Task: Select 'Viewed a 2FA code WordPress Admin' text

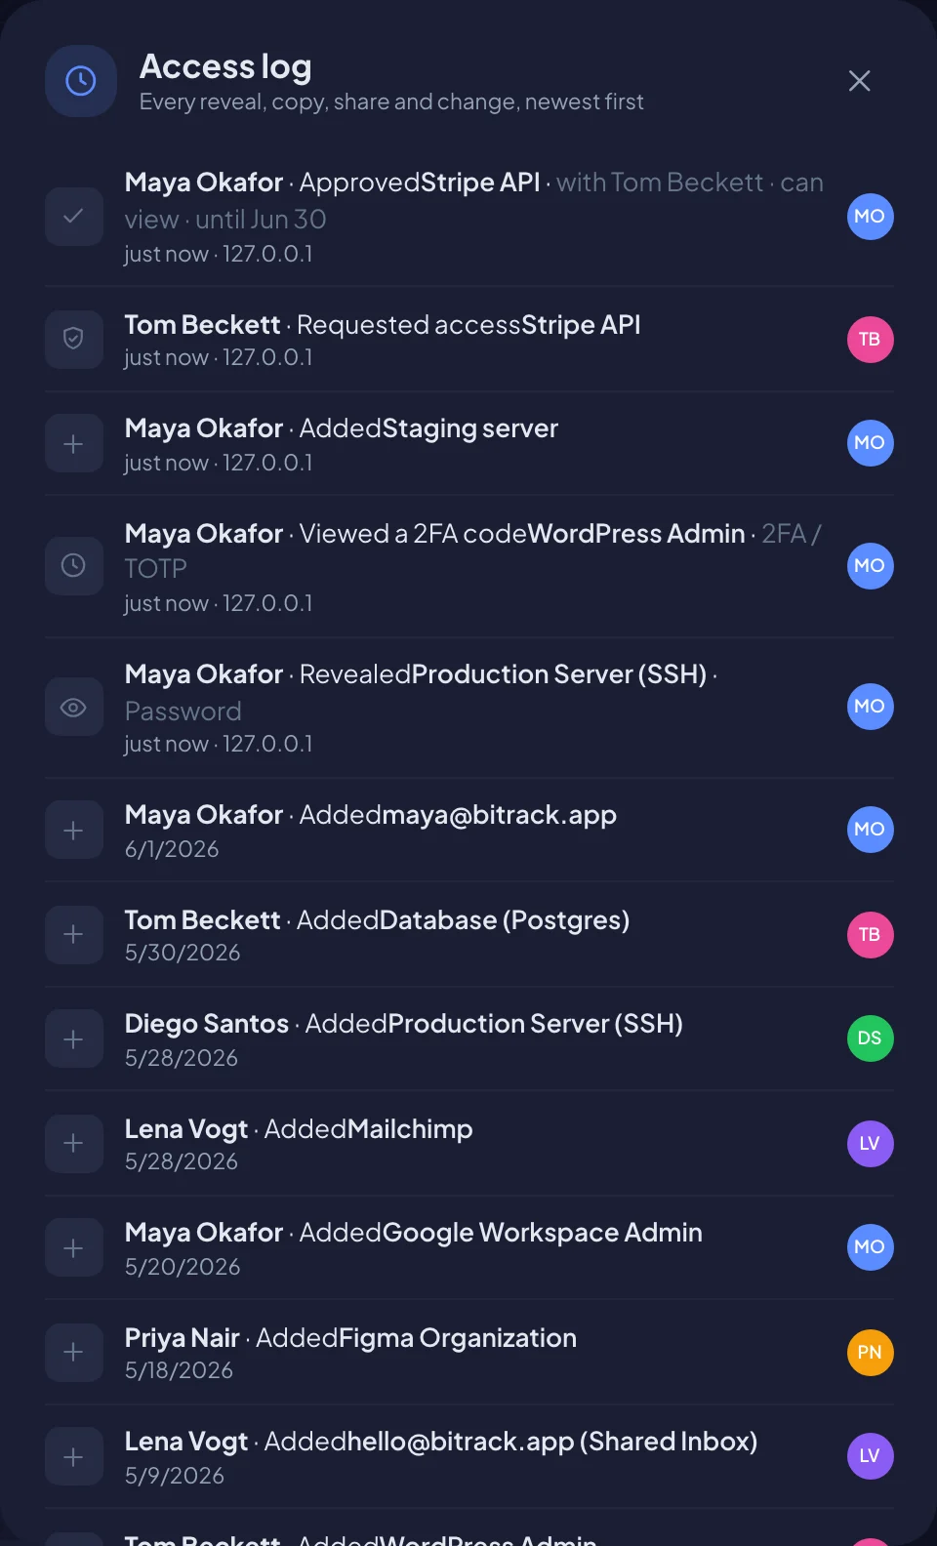Action: coord(522,534)
